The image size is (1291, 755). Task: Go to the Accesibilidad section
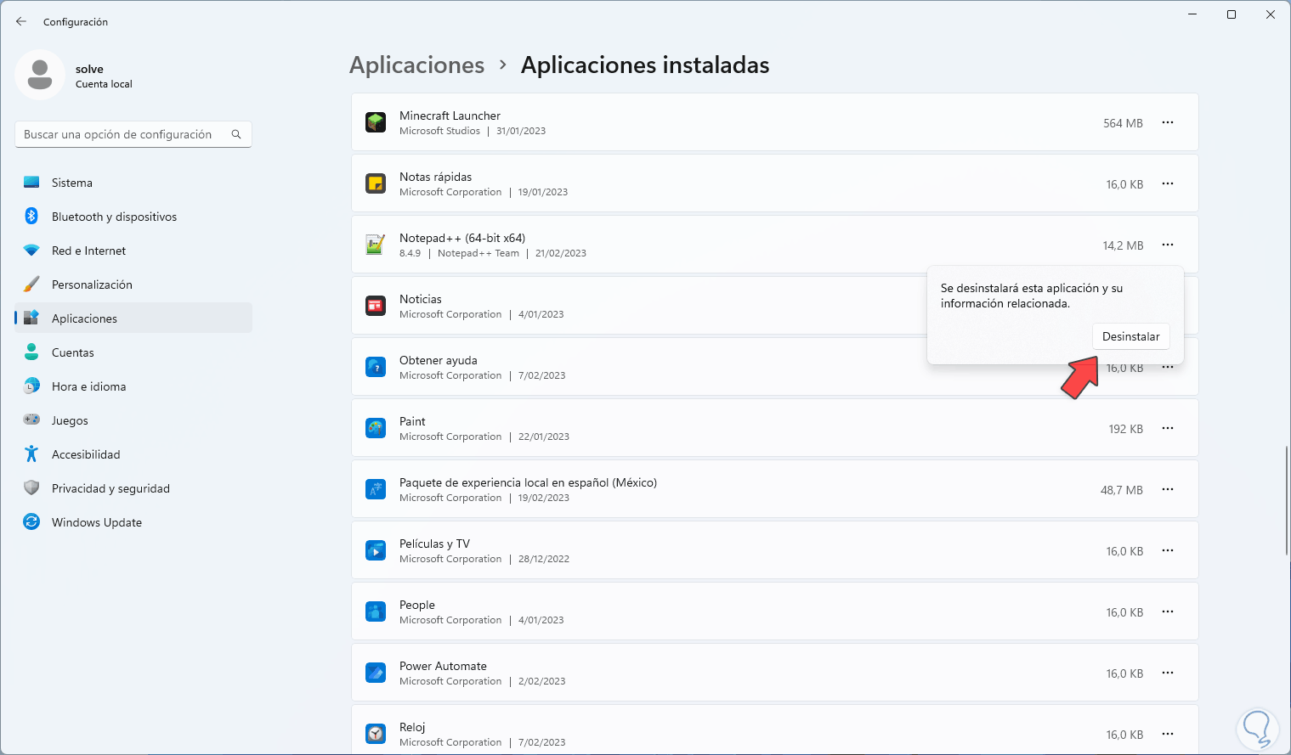[86, 454]
